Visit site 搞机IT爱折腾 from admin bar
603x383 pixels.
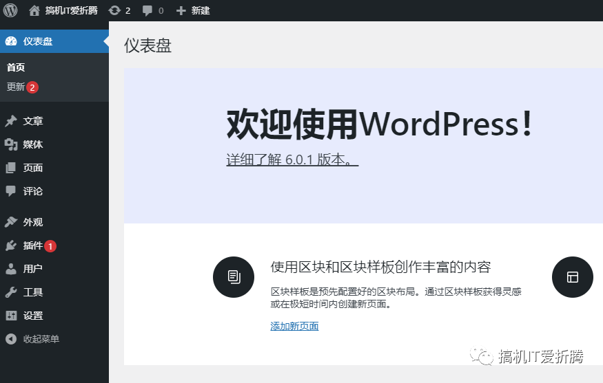click(71, 10)
